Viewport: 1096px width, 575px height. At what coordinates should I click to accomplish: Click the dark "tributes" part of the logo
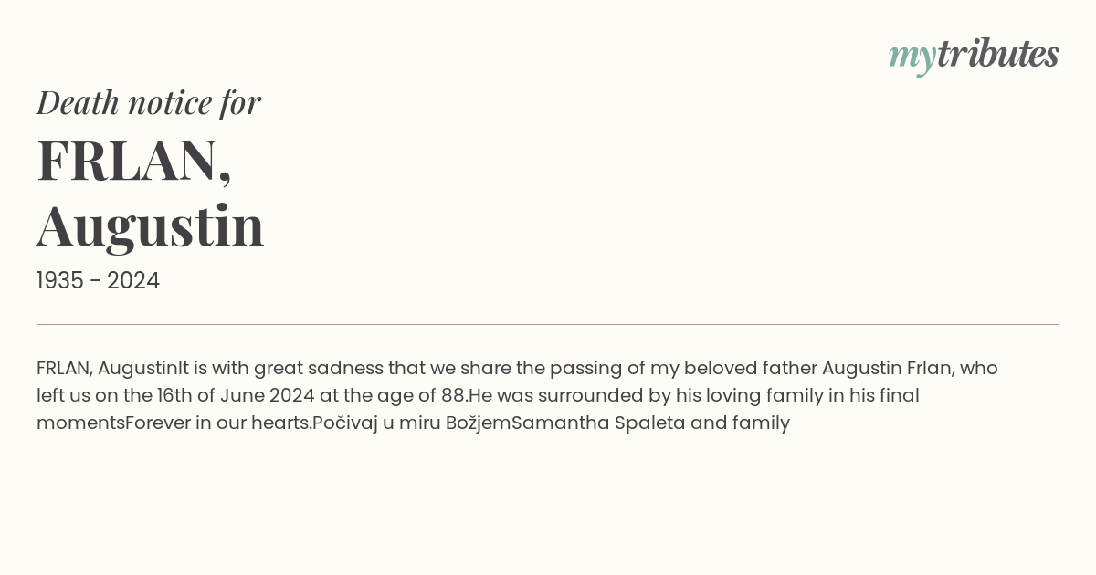point(998,54)
